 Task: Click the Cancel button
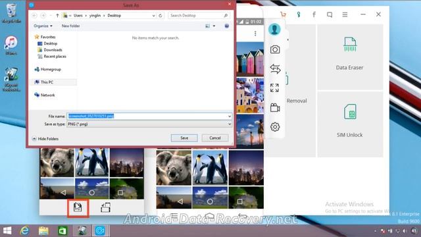point(215,138)
